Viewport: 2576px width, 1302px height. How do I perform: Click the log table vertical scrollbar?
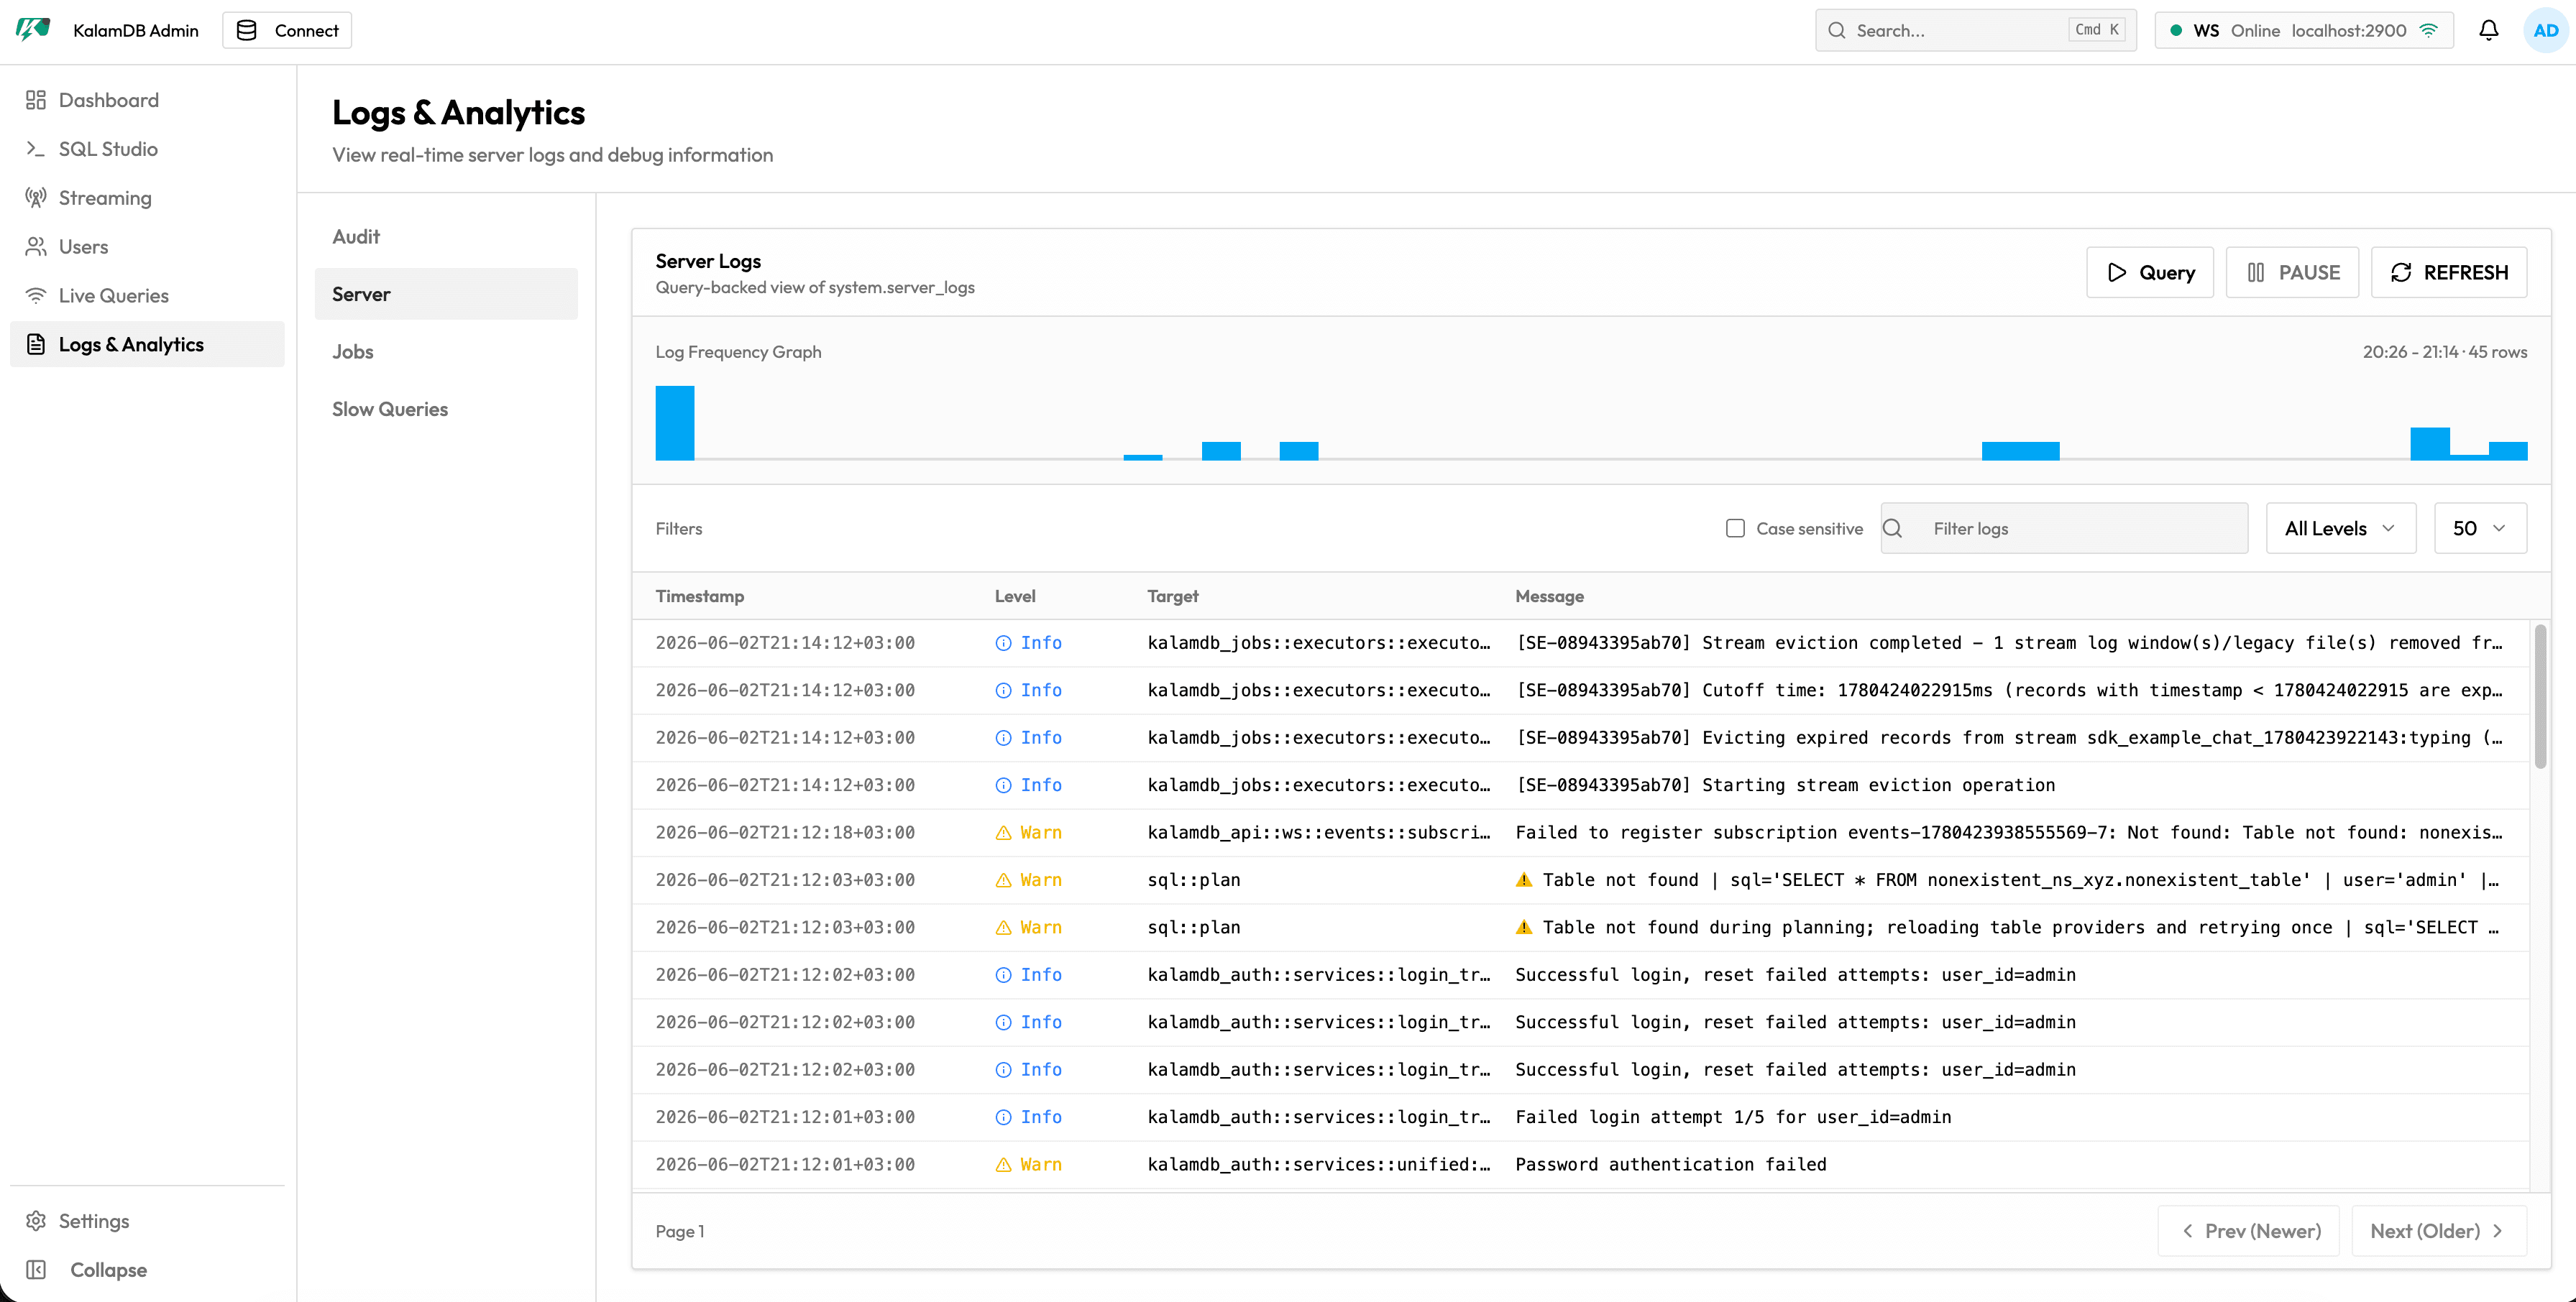(x=2540, y=696)
